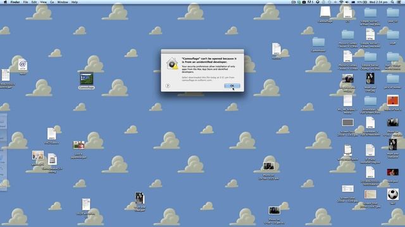Select the X-Plane Installer Log text file
This screenshot has width=405, height=227.
point(370,150)
